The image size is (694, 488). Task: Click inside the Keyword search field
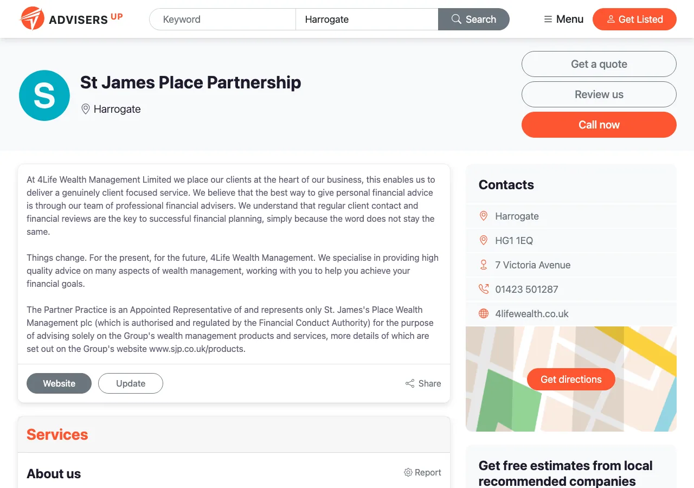(x=222, y=19)
